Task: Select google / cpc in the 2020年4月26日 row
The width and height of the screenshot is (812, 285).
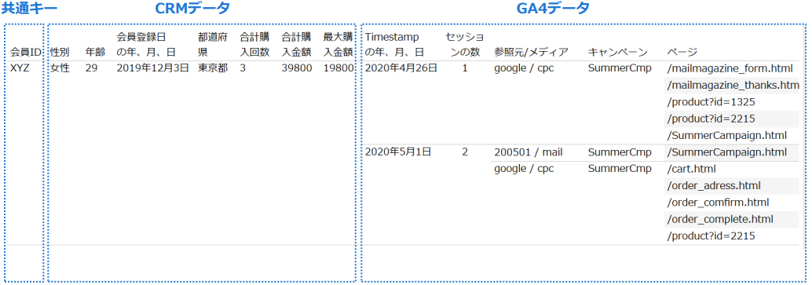Action: click(524, 68)
